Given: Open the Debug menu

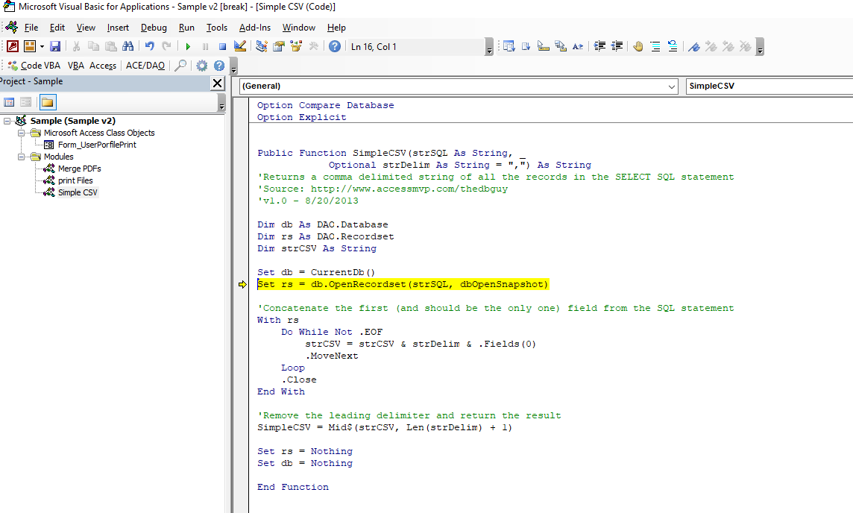Looking at the screenshot, I should (154, 28).
